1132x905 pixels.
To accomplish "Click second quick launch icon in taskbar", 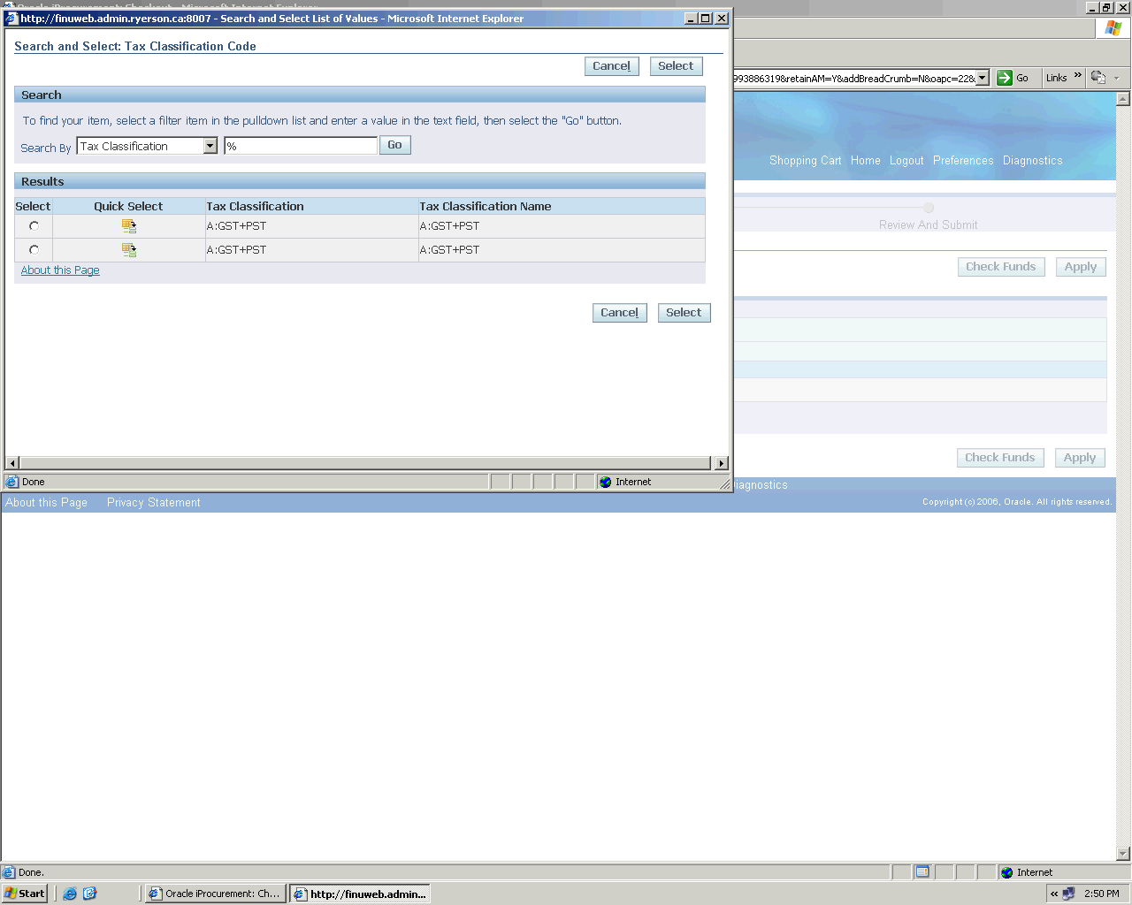I will [x=89, y=894].
